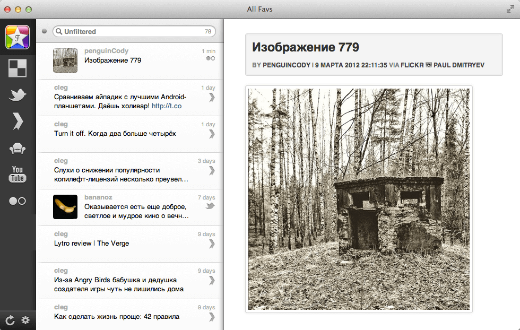Click '3 days' timestamp on Слухи row
520x330 pixels.
[x=206, y=161]
